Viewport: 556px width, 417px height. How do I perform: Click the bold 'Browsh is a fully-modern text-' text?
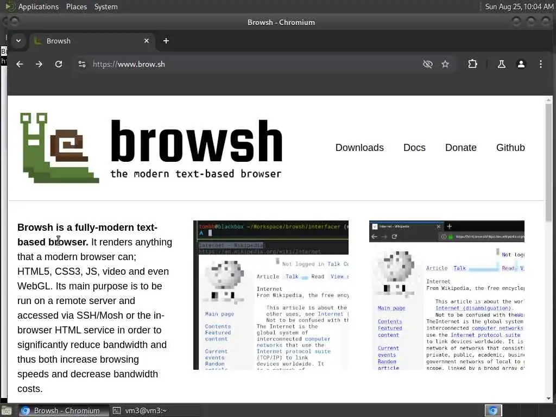[x=87, y=228]
